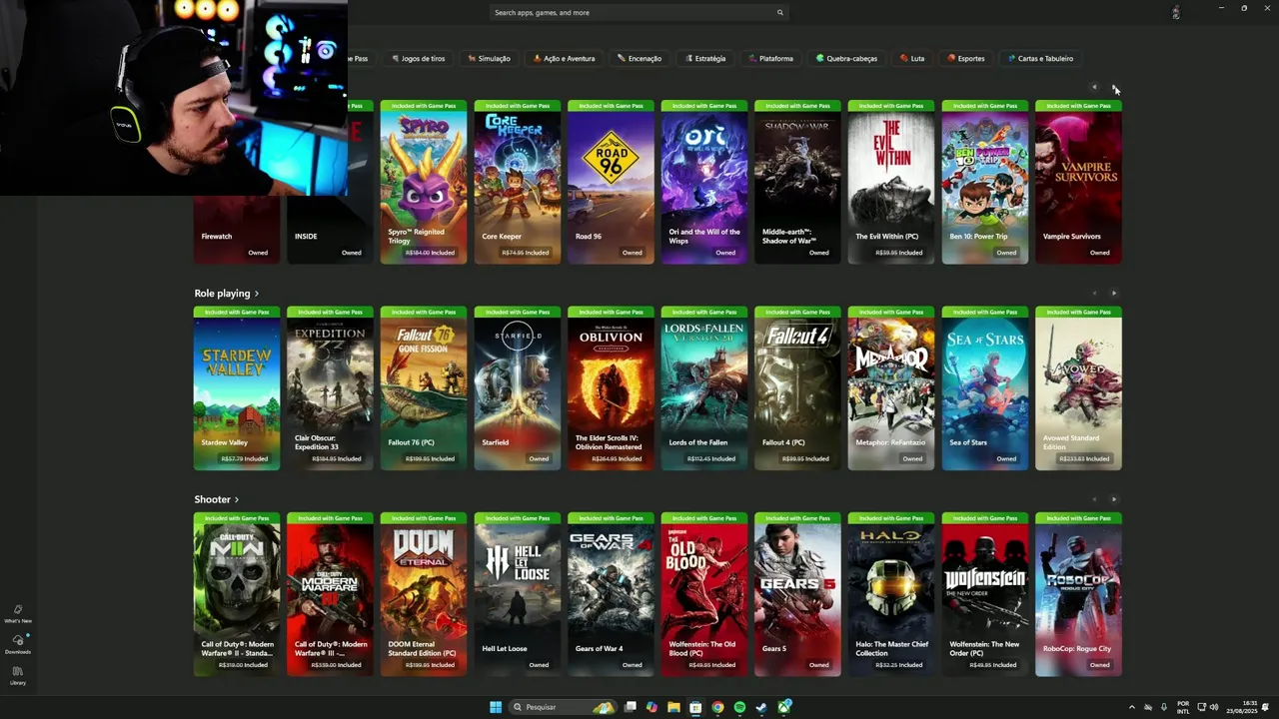Expand the Role playing category
Image resolution: width=1279 pixels, height=719 pixels.
pyautogui.click(x=227, y=294)
